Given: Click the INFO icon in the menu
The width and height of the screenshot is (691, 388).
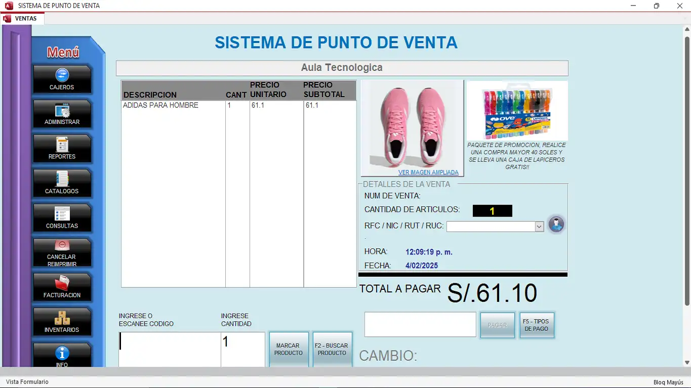Looking at the screenshot, I should click(x=62, y=354).
